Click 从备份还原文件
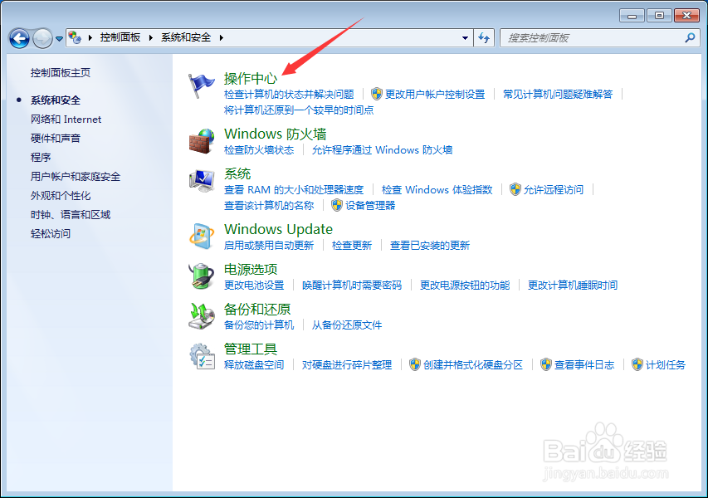This screenshot has width=708, height=498. pos(347,325)
